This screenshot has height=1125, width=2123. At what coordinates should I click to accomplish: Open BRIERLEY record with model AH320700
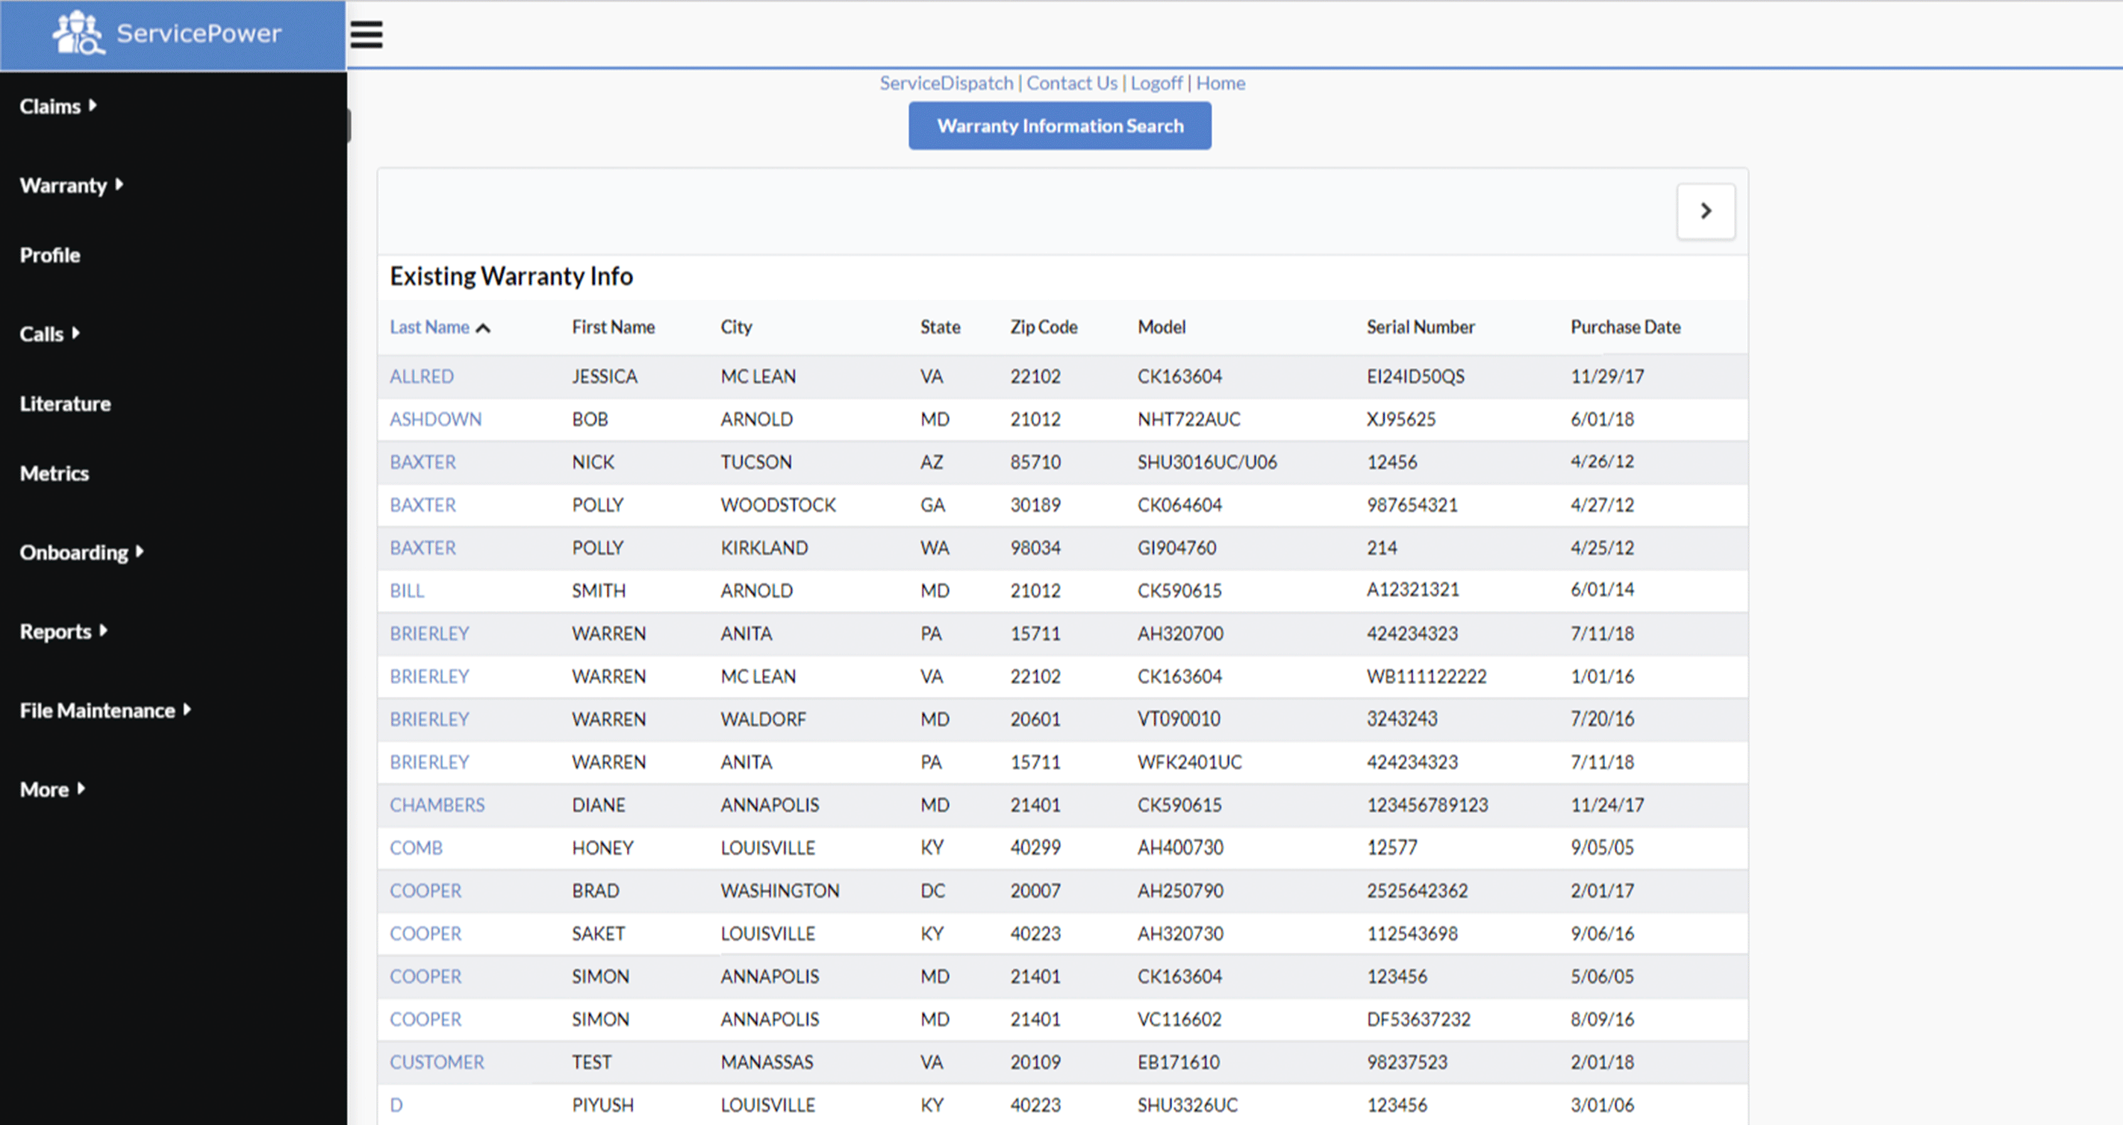coord(428,633)
